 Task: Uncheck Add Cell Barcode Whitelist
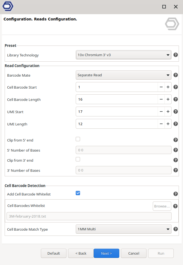tap(78, 193)
